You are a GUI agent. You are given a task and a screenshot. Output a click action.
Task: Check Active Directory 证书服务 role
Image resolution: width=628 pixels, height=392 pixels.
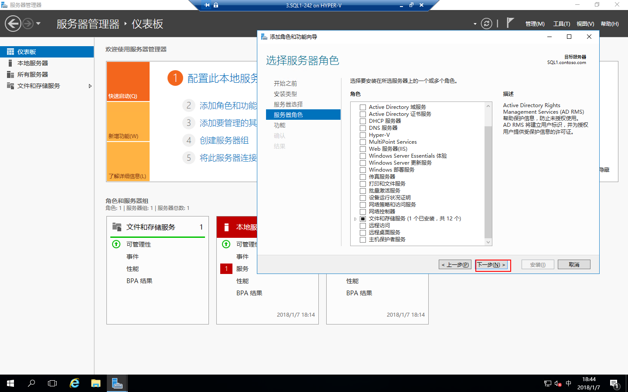(x=363, y=114)
